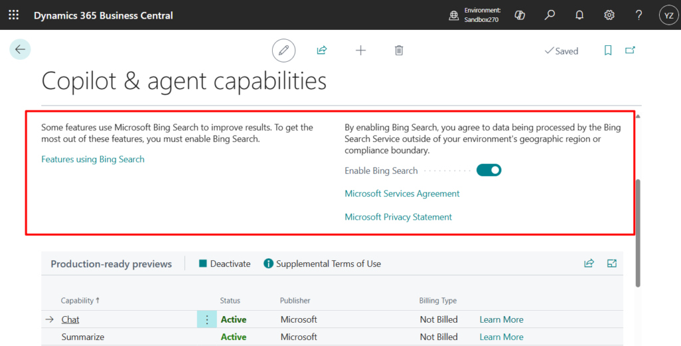Open the Chat row three-dot menu
Image resolution: width=681 pixels, height=346 pixels.
click(x=207, y=319)
